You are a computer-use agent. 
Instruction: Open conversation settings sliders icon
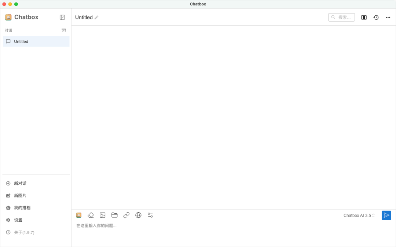150,215
